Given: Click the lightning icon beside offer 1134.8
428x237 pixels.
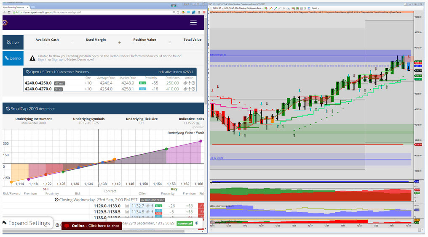Looking at the screenshot, I should pos(152,212).
